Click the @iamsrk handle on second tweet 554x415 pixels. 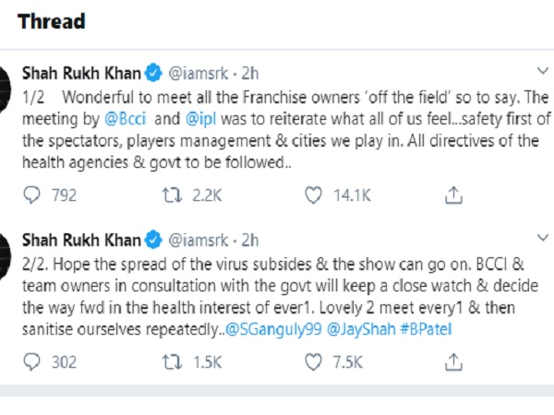[199, 239]
